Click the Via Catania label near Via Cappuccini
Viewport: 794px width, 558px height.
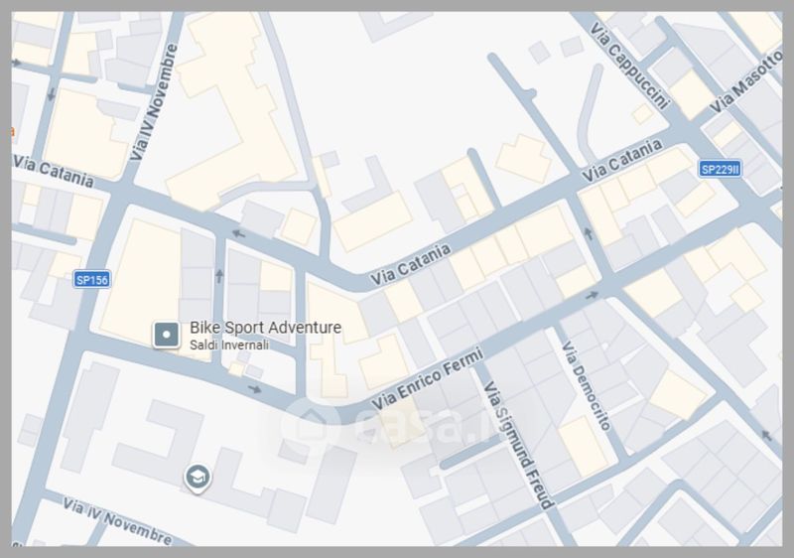click(x=621, y=161)
